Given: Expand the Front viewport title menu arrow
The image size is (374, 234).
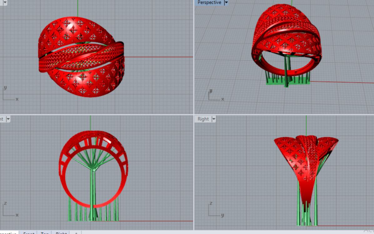Looking at the screenshot, I should (x=8, y=119).
